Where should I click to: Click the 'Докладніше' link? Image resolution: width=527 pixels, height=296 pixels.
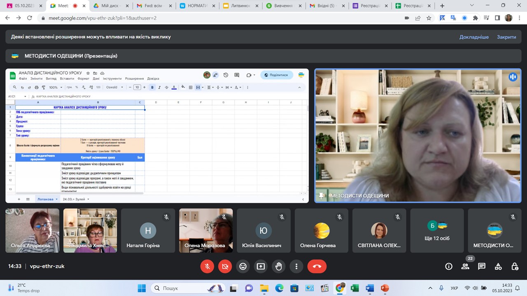(x=474, y=37)
